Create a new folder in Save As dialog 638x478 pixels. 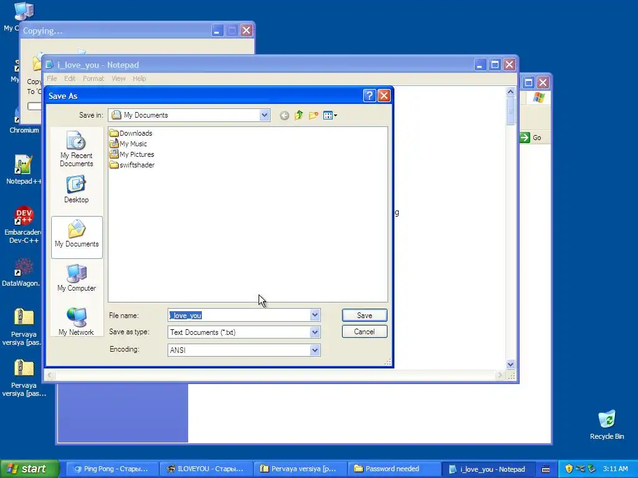[313, 115]
